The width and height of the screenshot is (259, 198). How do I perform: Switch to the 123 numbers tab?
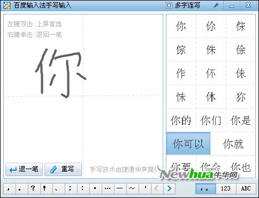pos(226,189)
